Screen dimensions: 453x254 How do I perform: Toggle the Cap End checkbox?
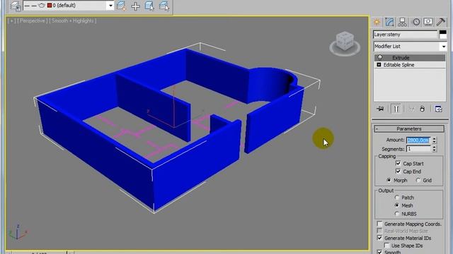point(398,171)
